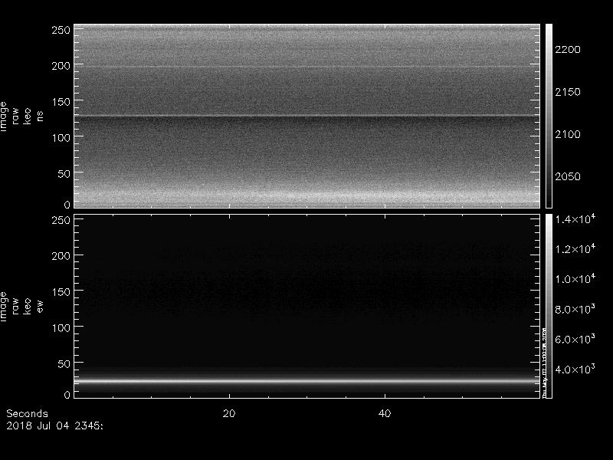Click the rotated date stamp beside the ew colorbar
The image size is (613, 460).
coord(544,362)
